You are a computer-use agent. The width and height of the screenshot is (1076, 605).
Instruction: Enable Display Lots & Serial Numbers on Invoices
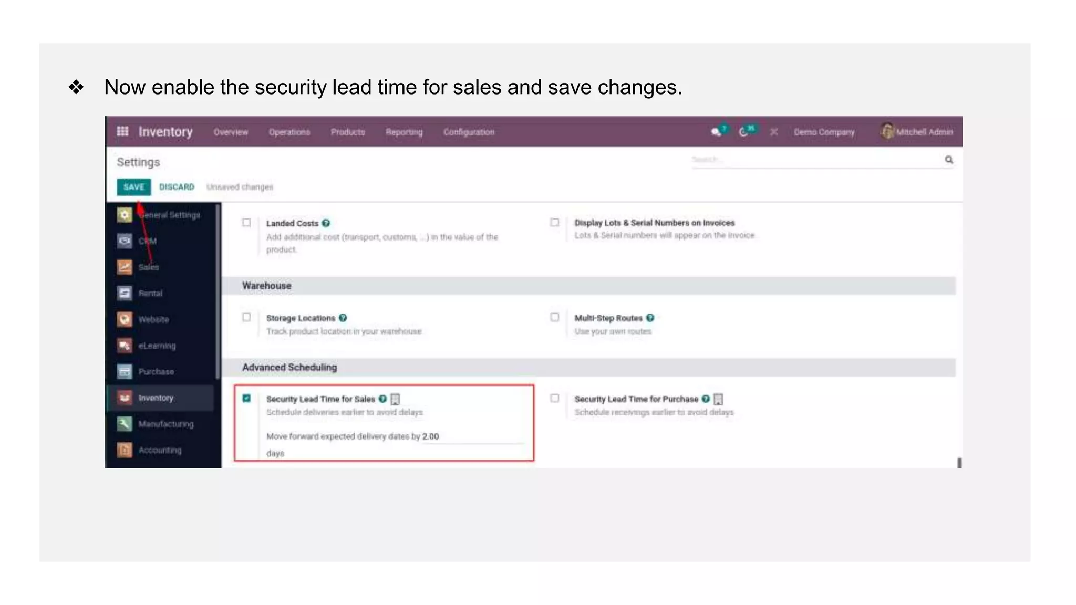555,222
